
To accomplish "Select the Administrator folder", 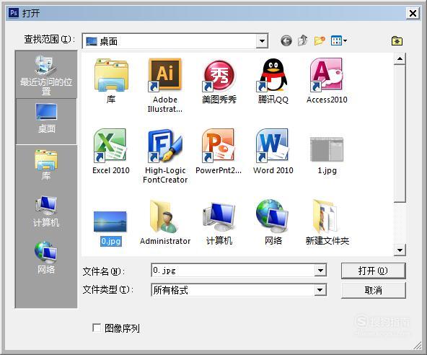I will coord(164,222).
